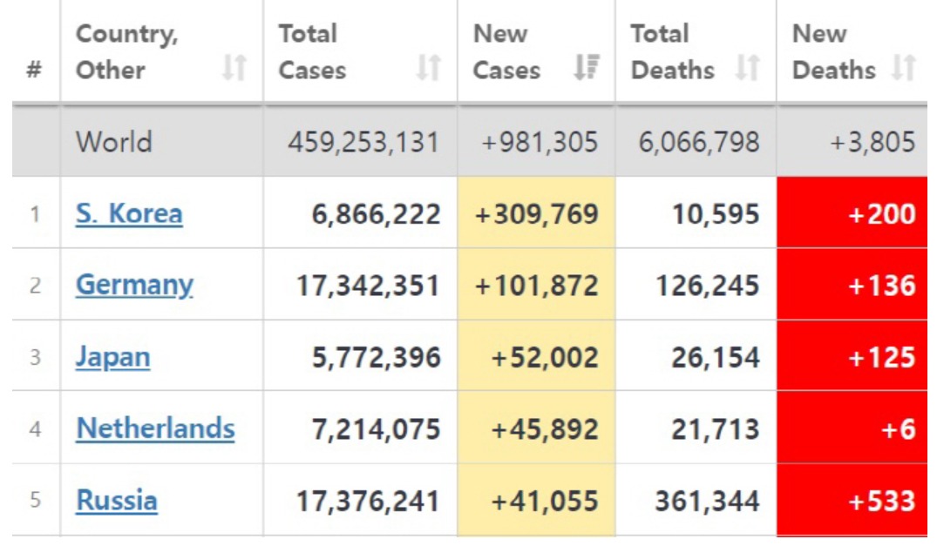Select World new deaths +3,805
The height and width of the screenshot is (546, 937).
[873, 143]
